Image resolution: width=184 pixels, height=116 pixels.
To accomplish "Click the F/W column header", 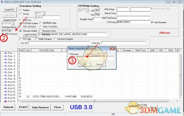I will coord(171,51).
